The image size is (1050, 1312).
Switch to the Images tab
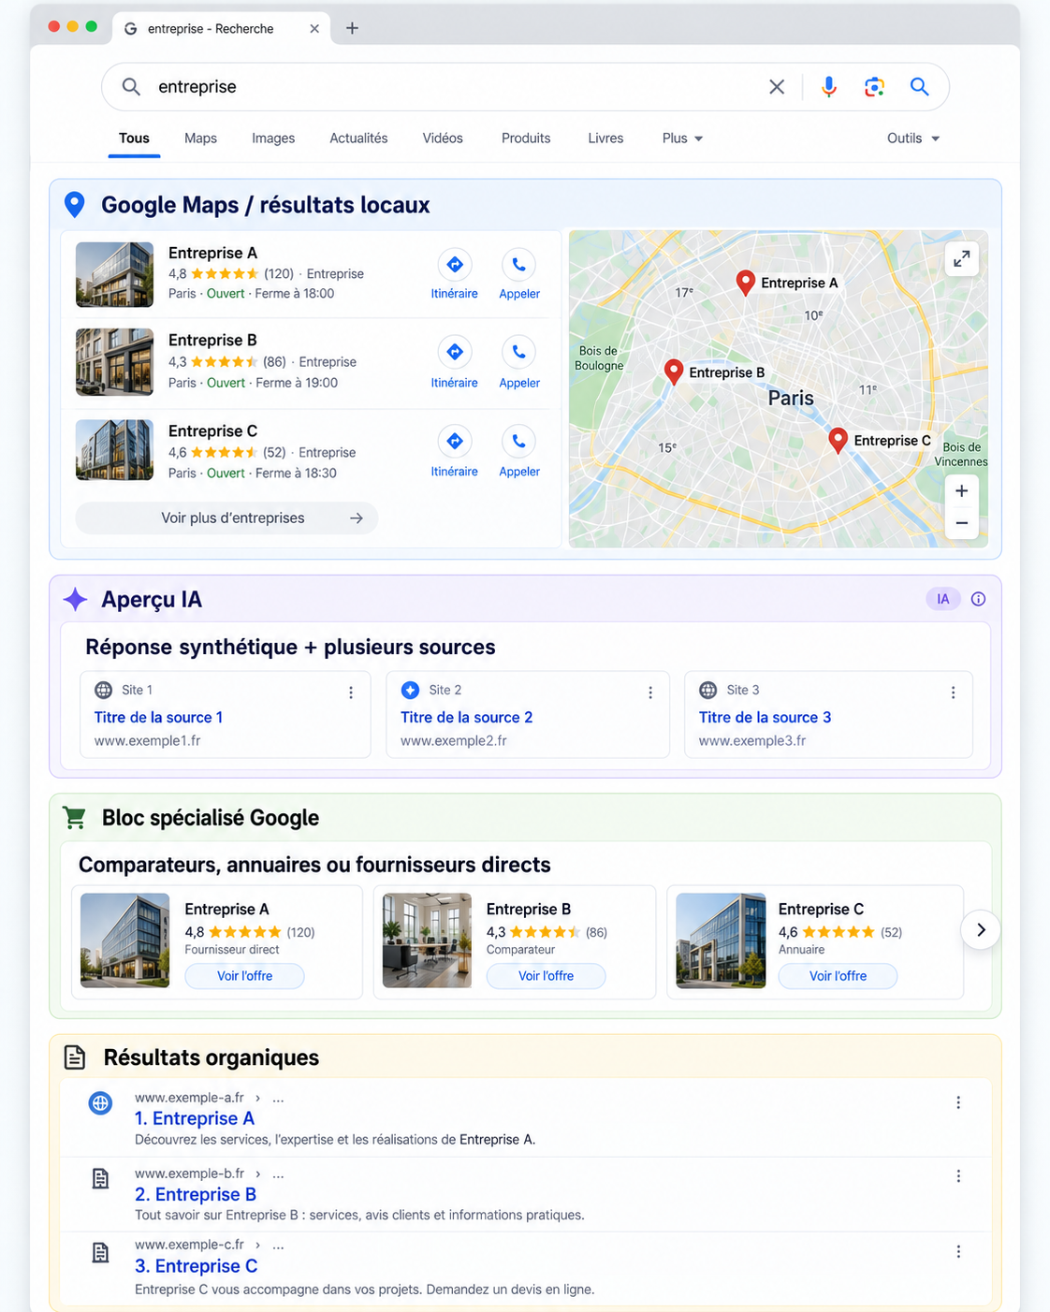(273, 138)
